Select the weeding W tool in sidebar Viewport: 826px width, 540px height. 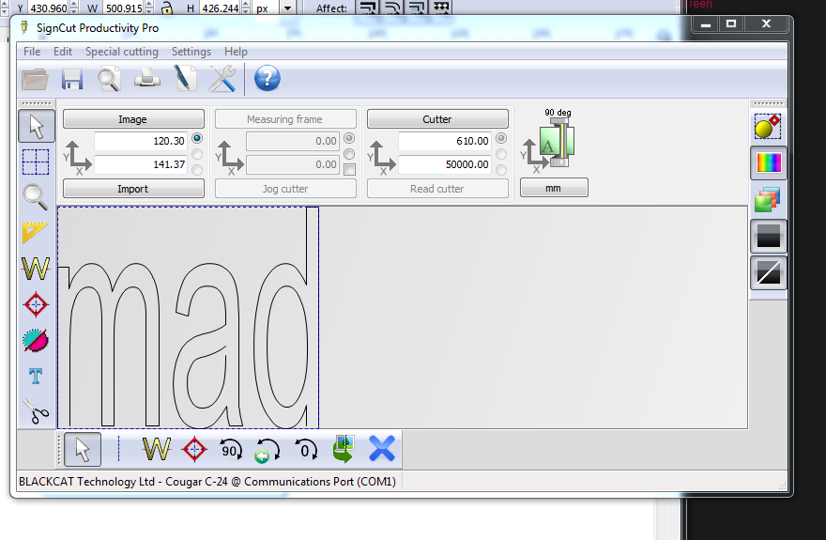[x=36, y=269]
